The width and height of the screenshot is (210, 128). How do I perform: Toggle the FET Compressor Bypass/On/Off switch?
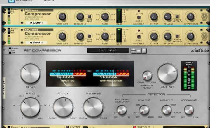click(x=10, y=50)
